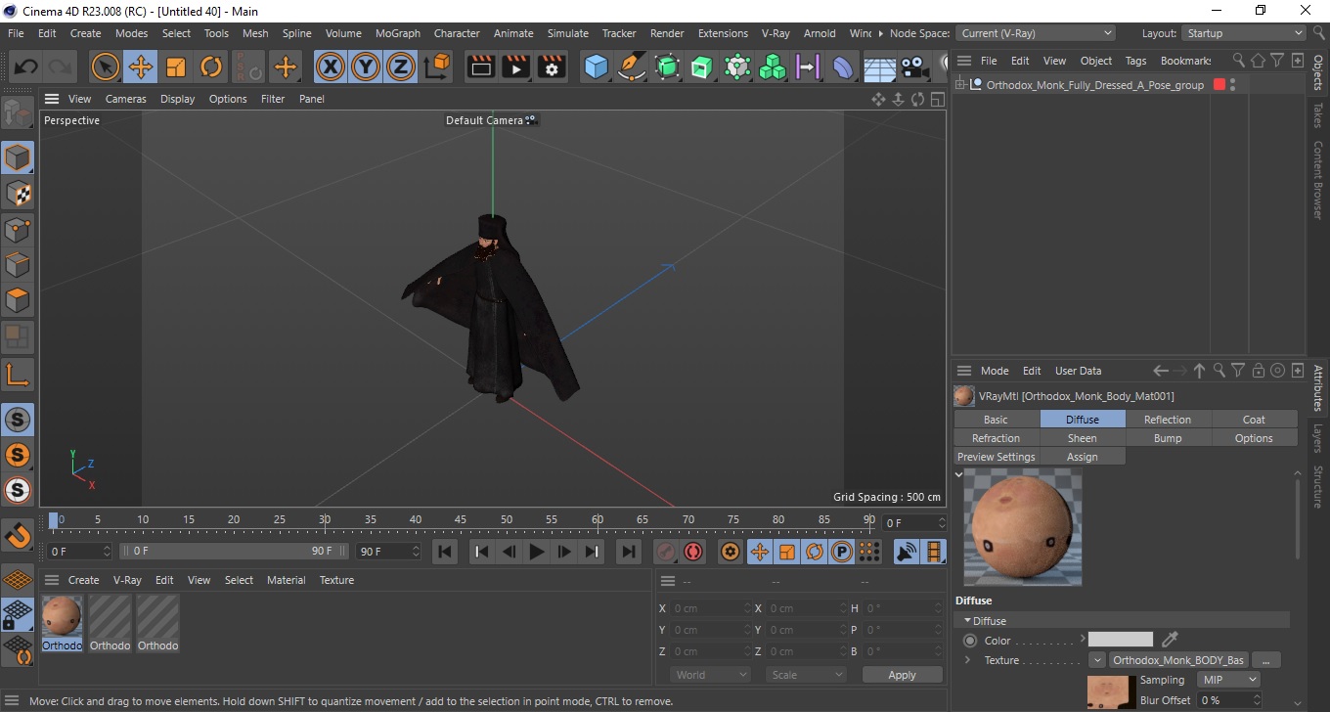Toggle Play Sound button
Image resolution: width=1330 pixels, height=712 pixels.
tap(908, 552)
